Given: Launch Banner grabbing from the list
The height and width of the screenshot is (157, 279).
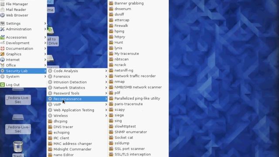Looking at the screenshot, I should [138, 3].
